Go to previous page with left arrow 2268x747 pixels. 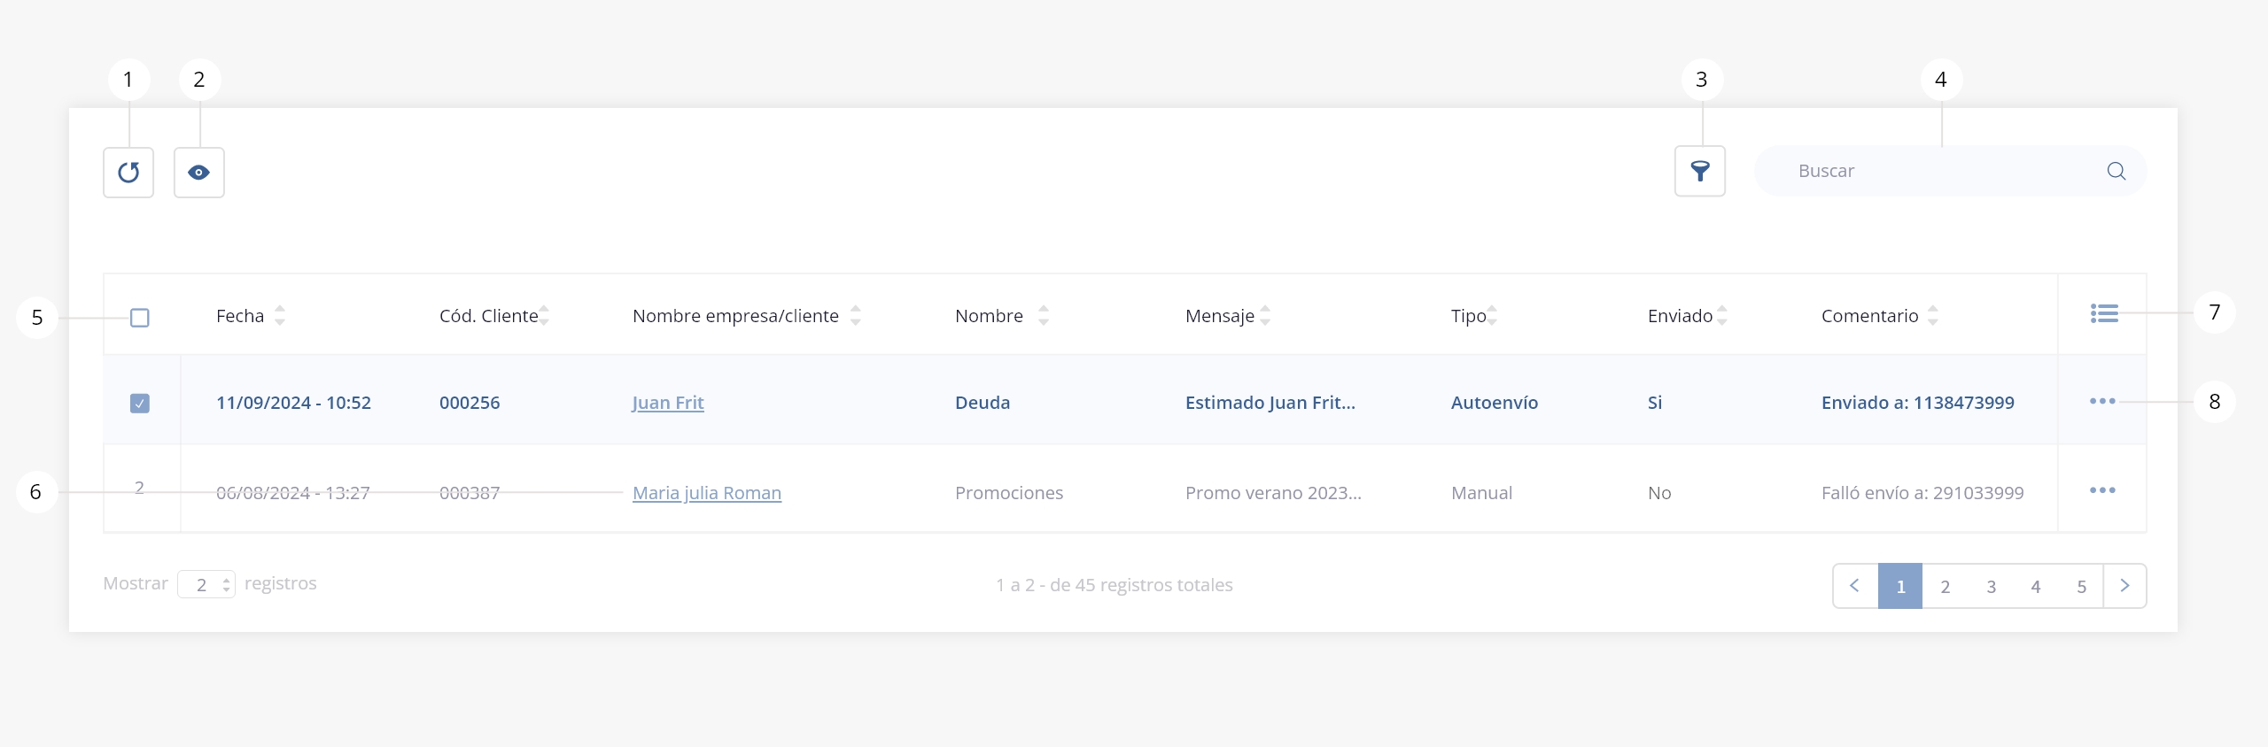point(1854,586)
